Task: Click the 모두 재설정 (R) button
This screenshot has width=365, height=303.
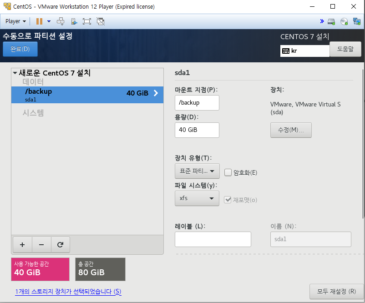Action: tap(336, 291)
